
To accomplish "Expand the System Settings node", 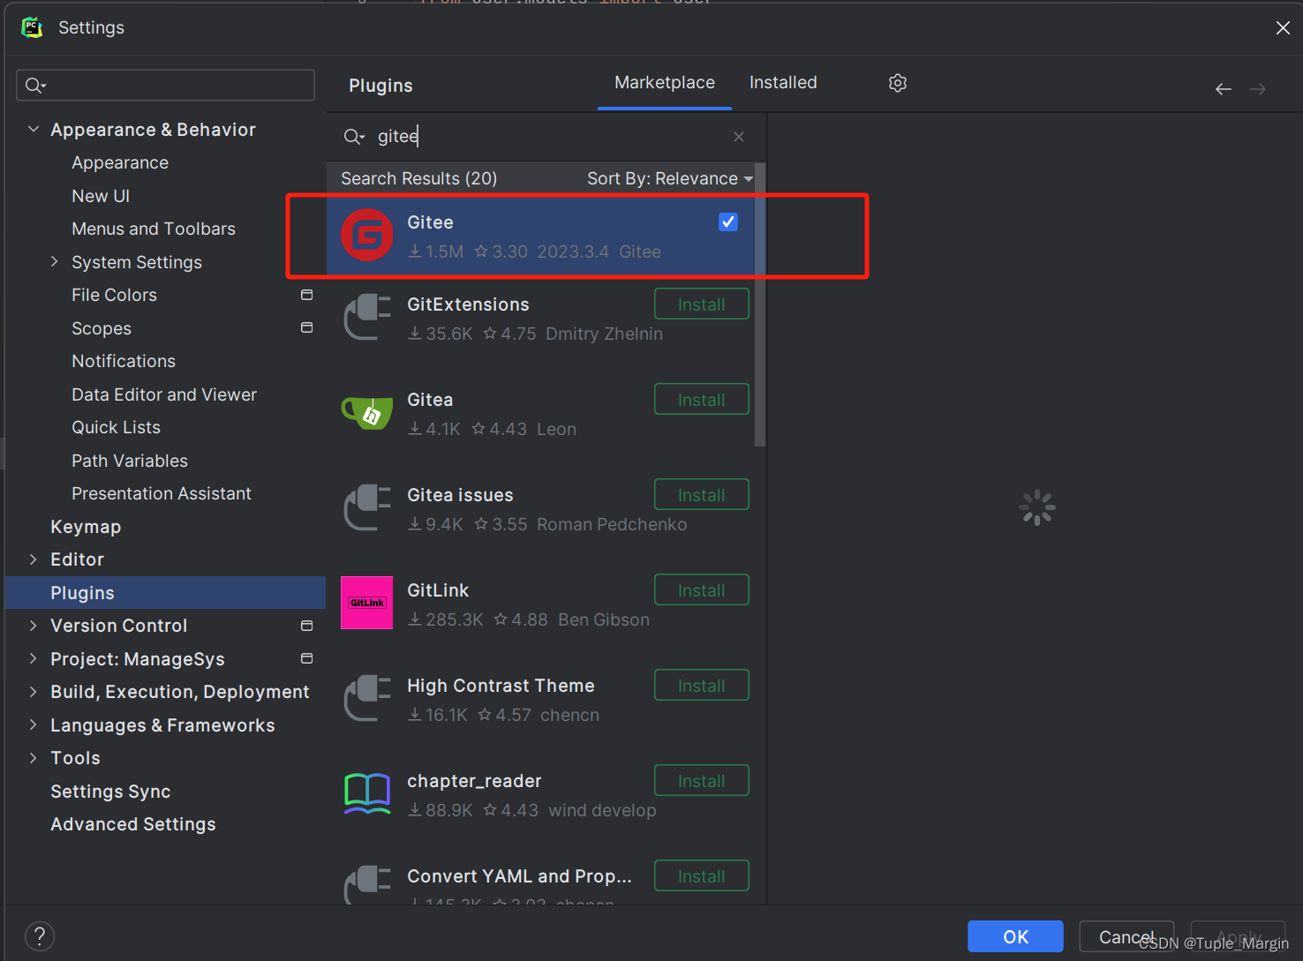I will (x=55, y=262).
